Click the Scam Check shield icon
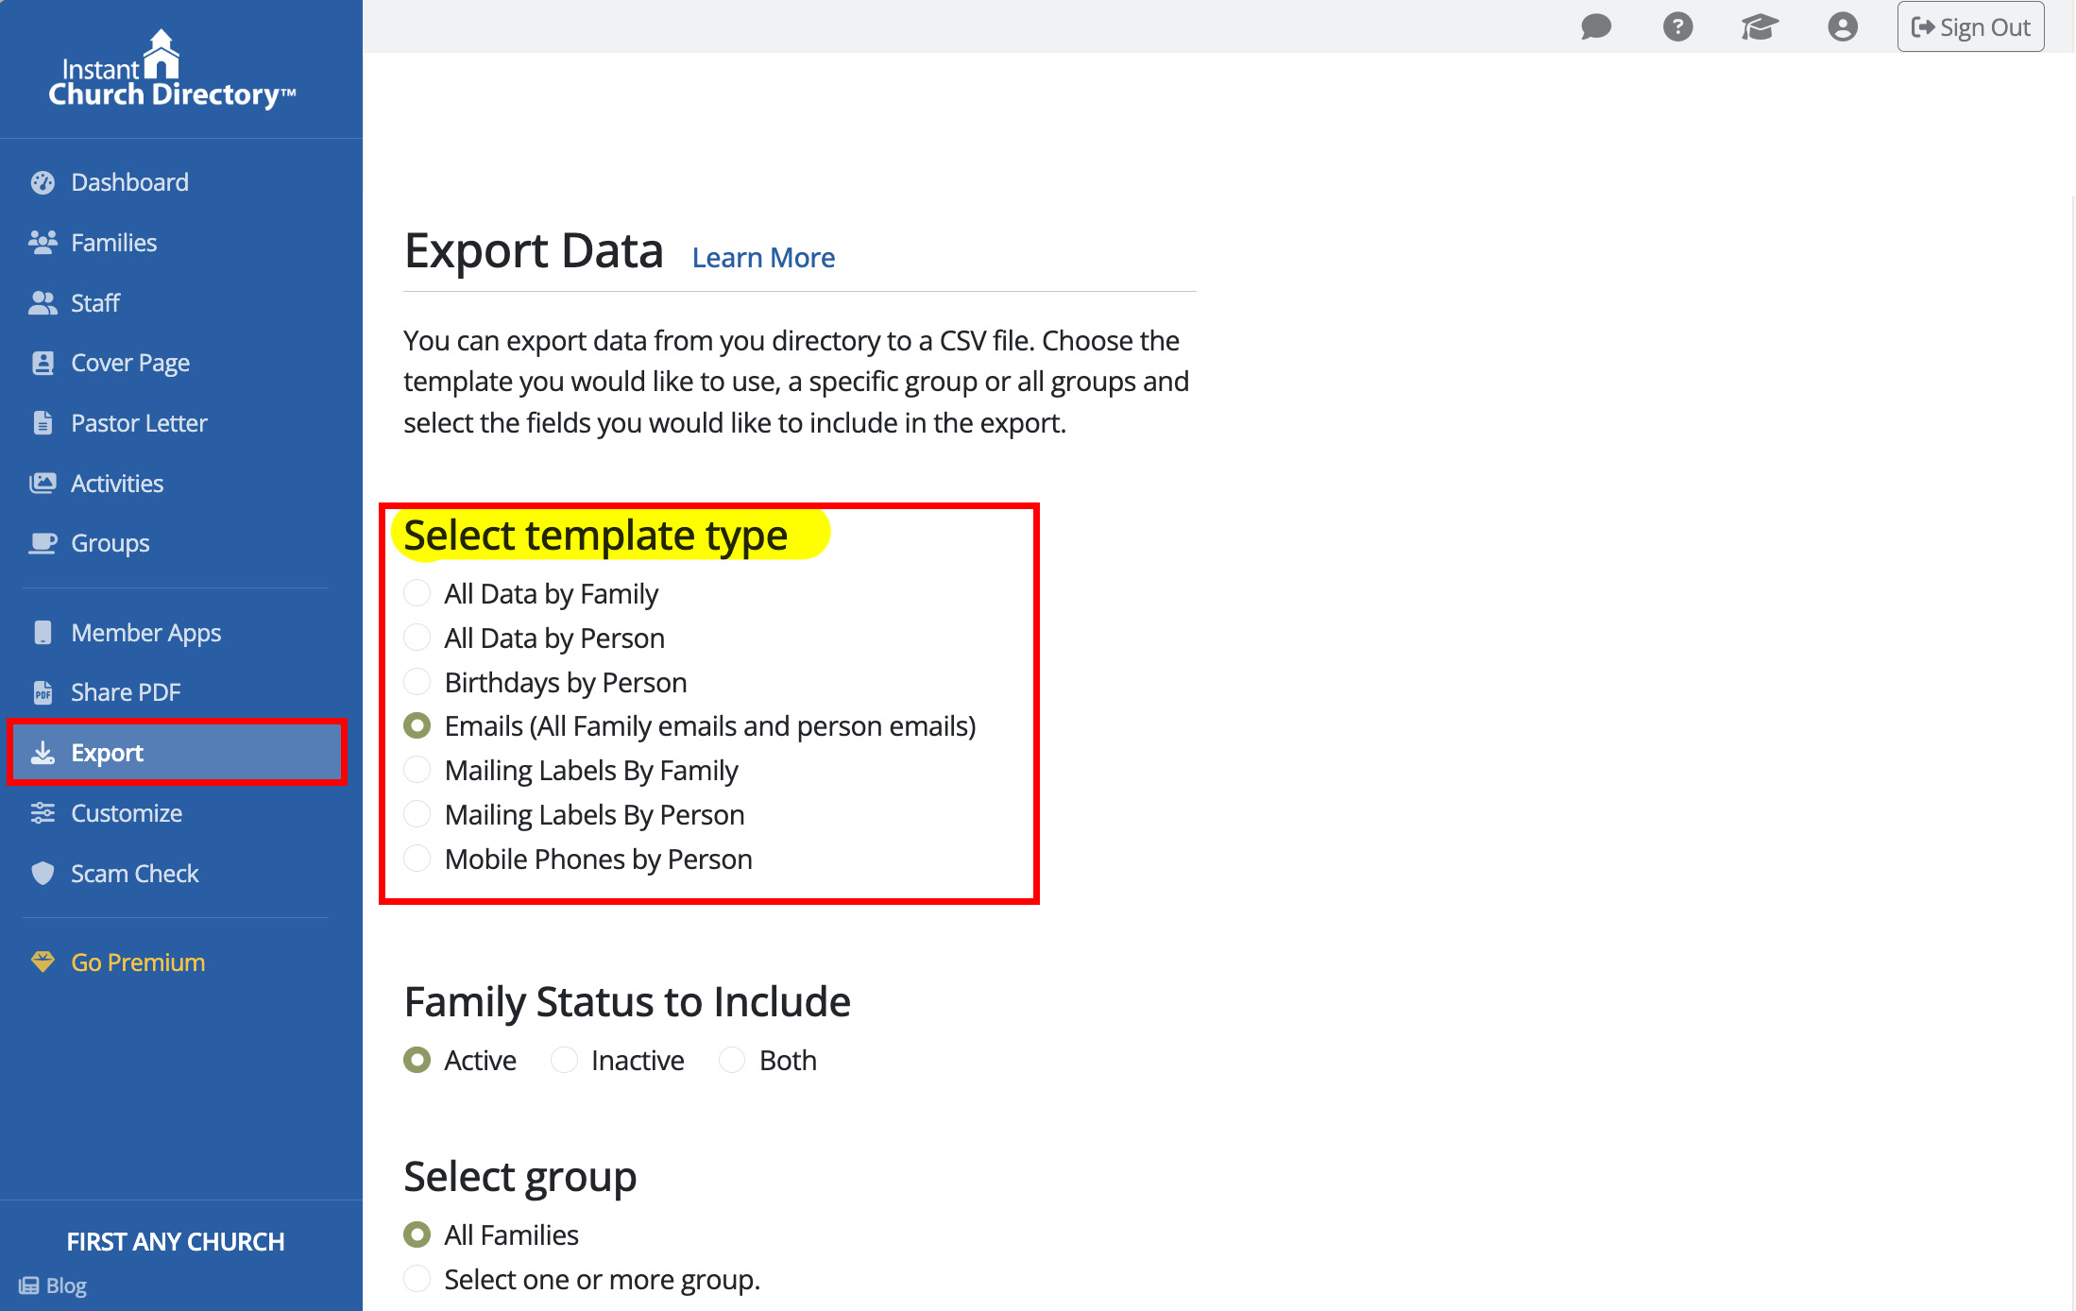 [43, 874]
